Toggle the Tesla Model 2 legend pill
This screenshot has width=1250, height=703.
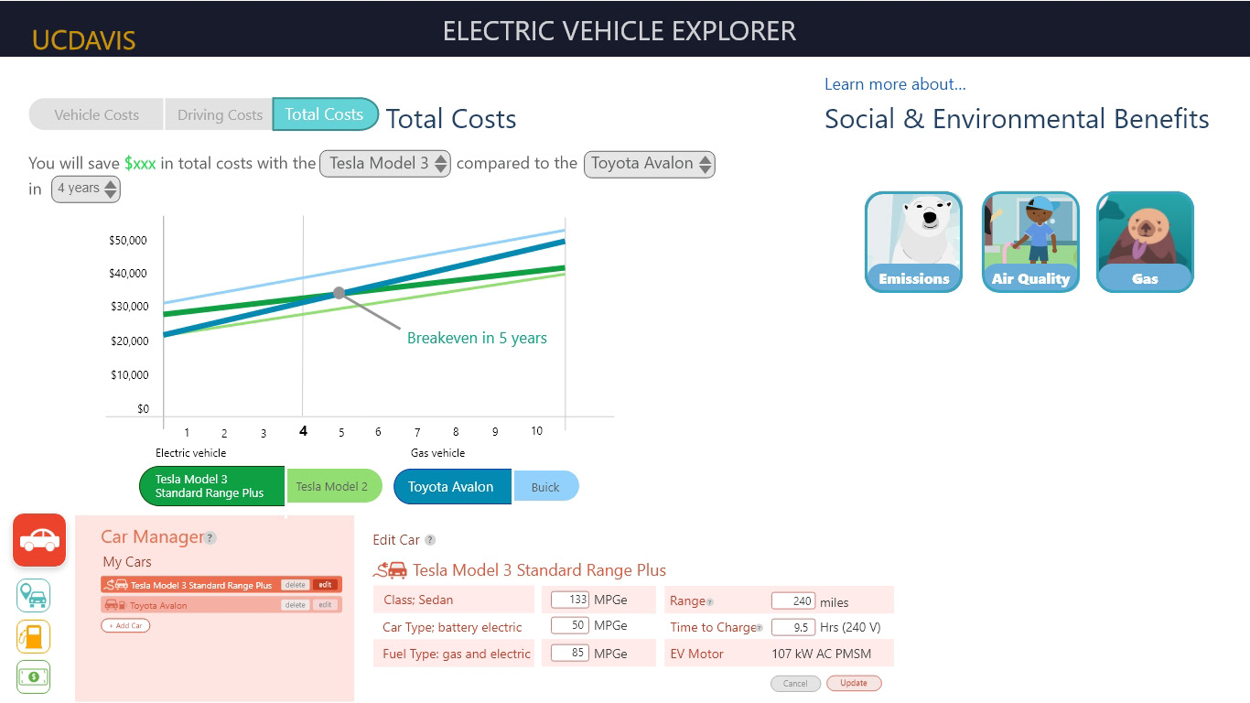(334, 486)
